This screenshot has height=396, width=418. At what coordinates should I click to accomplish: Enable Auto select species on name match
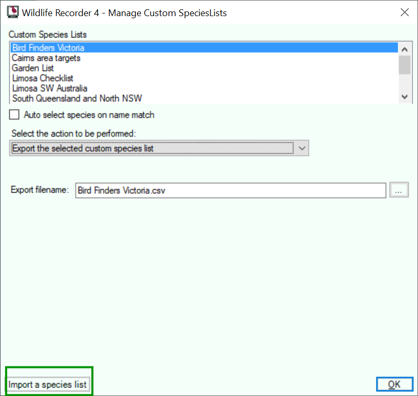click(x=14, y=115)
